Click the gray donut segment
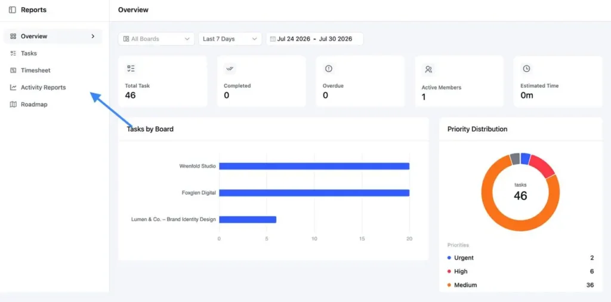This screenshot has width=611, height=302. (515, 159)
